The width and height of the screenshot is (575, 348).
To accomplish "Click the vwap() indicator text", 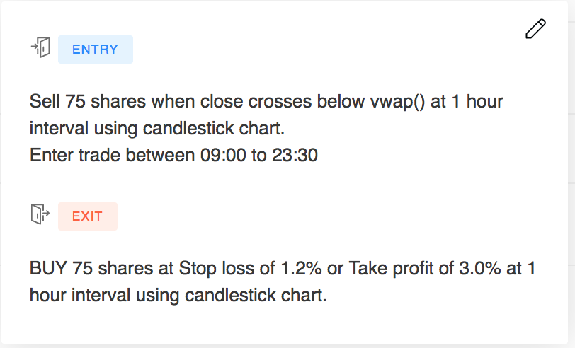I will coord(397,101).
